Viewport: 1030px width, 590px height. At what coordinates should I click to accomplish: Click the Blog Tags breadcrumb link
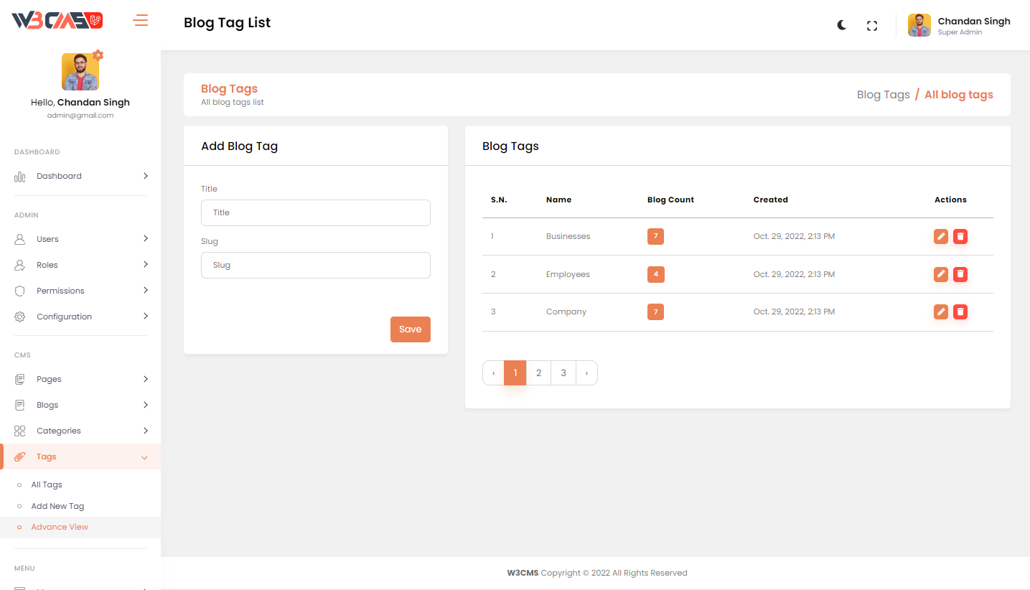[x=883, y=95]
